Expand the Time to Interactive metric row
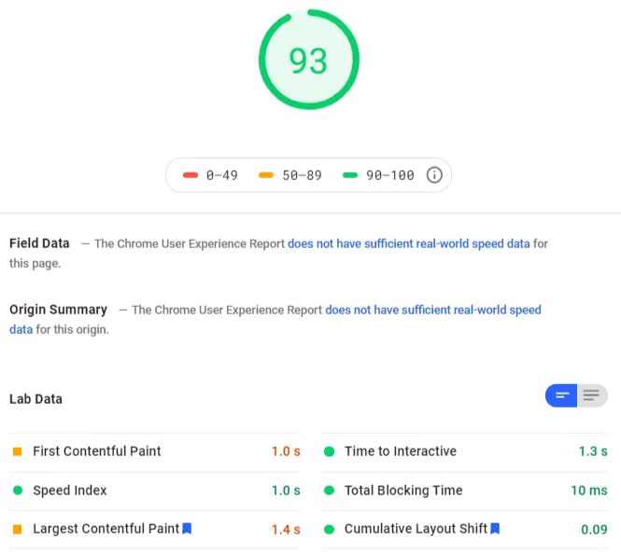Image resolution: width=621 pixels, height=553 pixels. pyautogui.click(x=464, y=451)
